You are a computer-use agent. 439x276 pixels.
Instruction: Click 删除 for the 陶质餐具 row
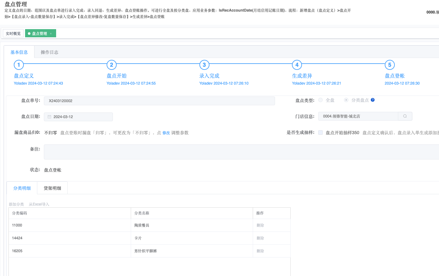260,225
